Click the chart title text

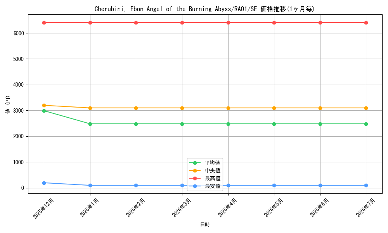pyautogui.click(x=204, y=9)
